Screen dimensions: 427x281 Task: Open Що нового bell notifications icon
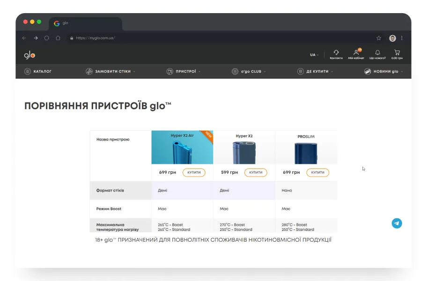coord(377,52)
